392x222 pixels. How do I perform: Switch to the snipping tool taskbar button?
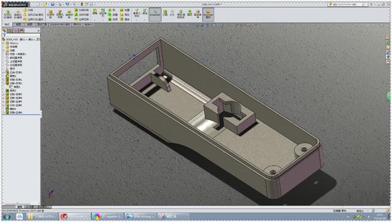174,216
